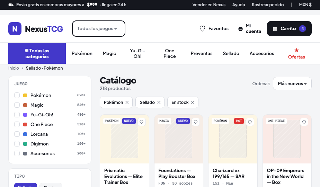Screen dimensions: 320x187
Task: Check the Magic game filter checkbox
Action: point(17,105)
